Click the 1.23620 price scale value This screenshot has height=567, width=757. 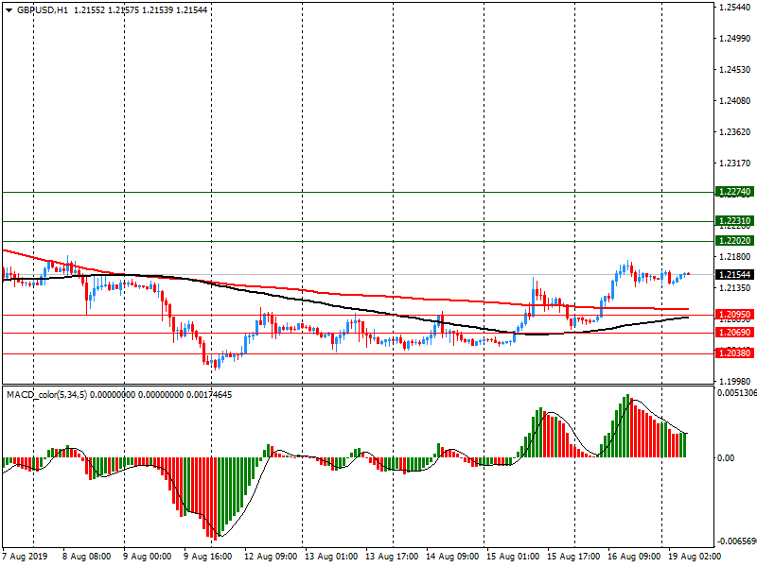tap(735, 132)
